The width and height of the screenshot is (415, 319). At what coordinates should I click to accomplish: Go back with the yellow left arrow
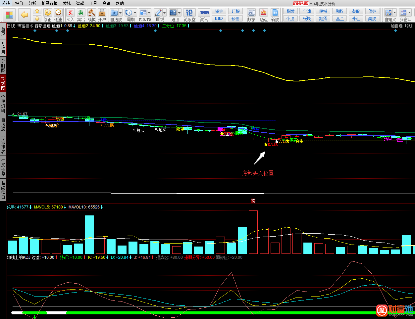coord(24,15)
